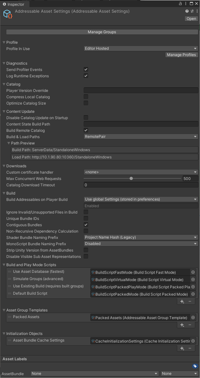Open the preset selector icon in header

(x=192, y=11)
